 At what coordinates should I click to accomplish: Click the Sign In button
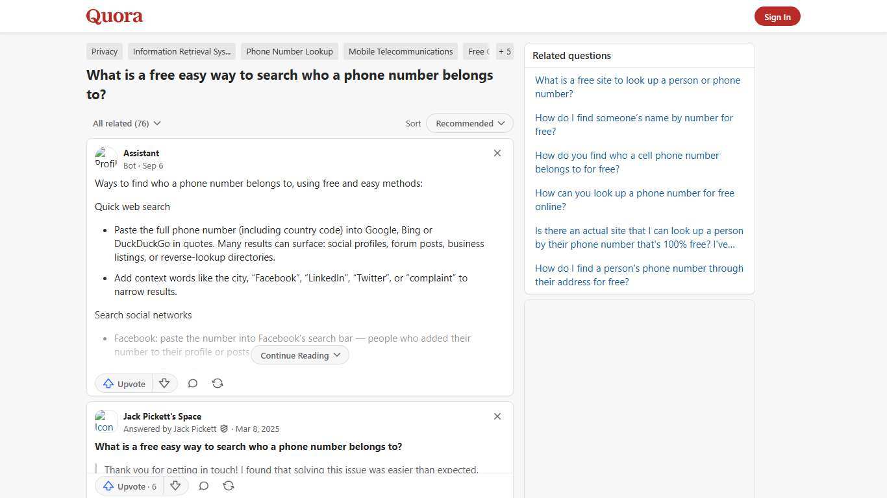tap(777, 16)
